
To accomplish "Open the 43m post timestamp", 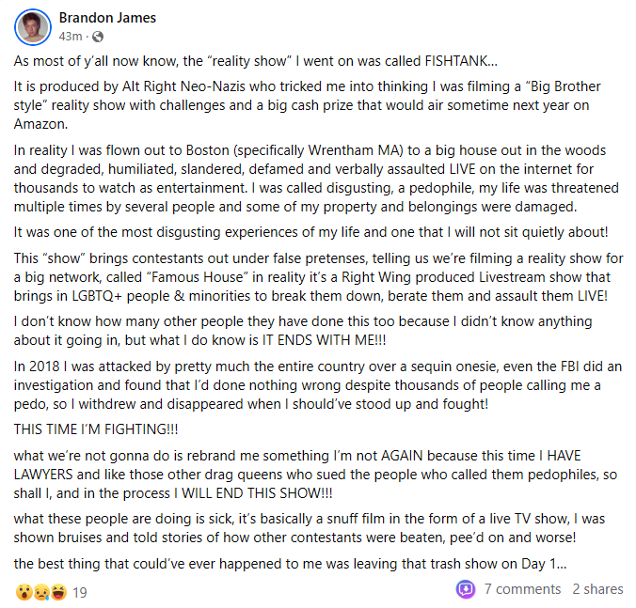I will [71, 37].
